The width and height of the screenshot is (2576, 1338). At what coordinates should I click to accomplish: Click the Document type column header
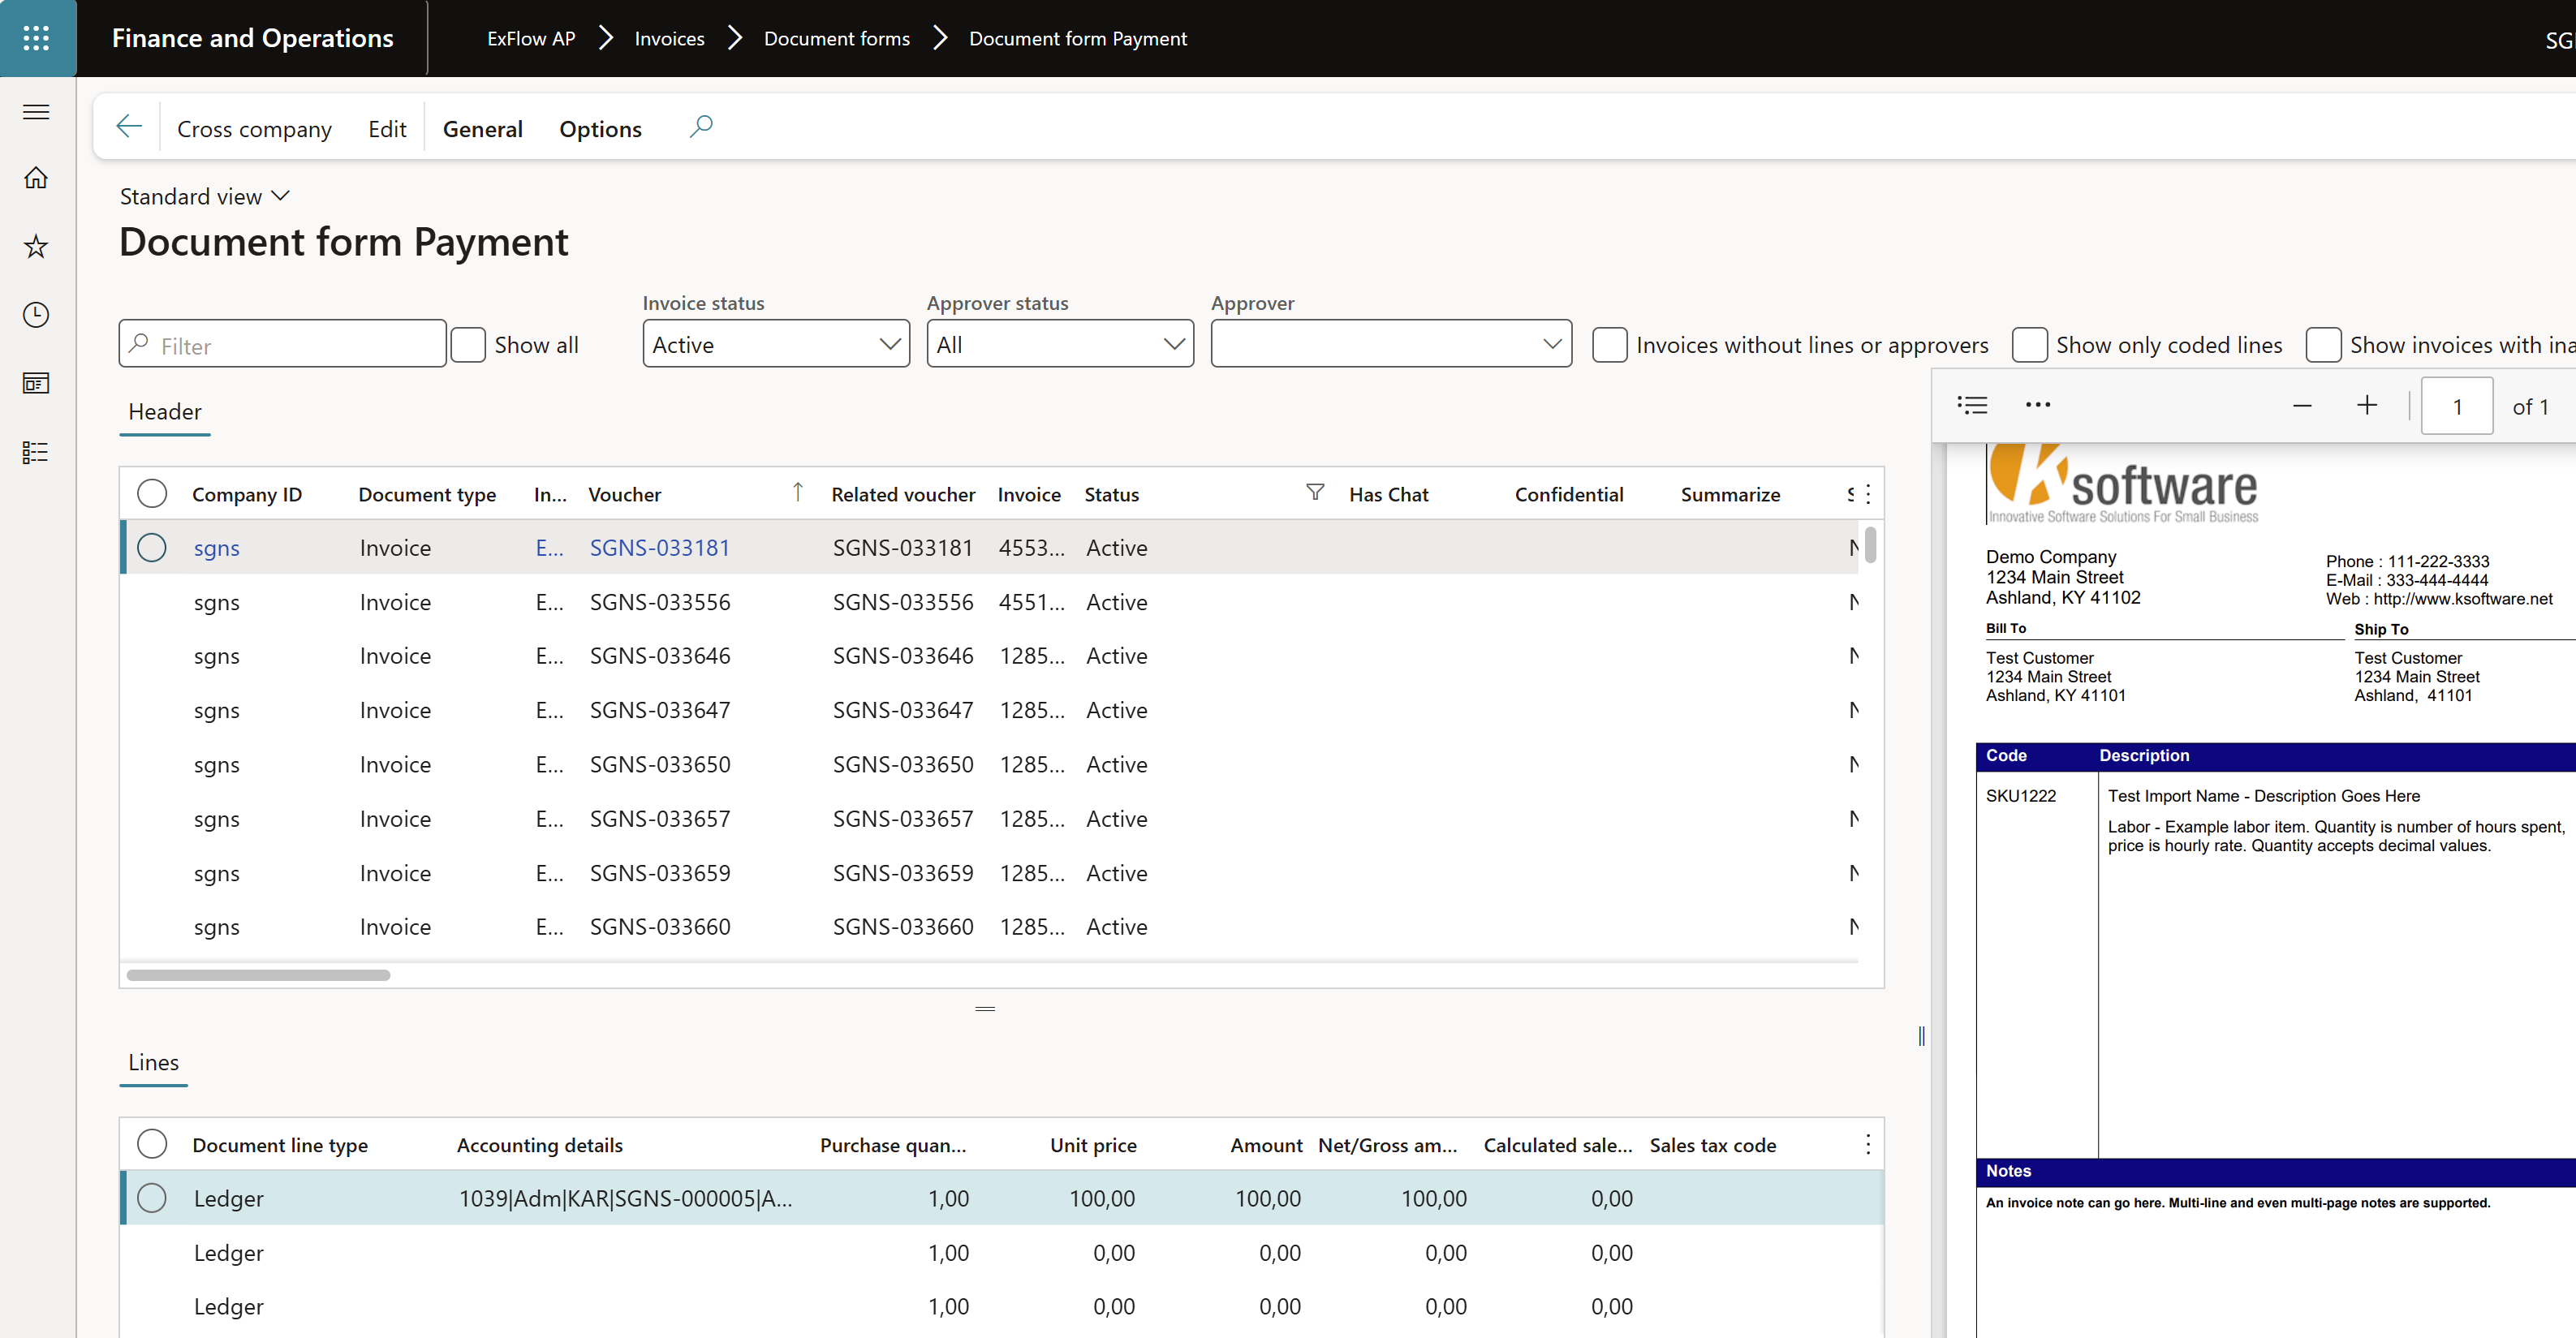[x=427, y=494]
